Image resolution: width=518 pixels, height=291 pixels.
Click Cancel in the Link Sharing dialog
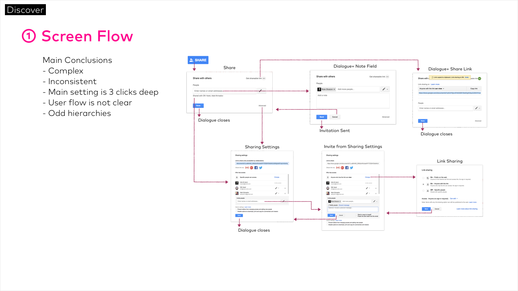point(437,209)
